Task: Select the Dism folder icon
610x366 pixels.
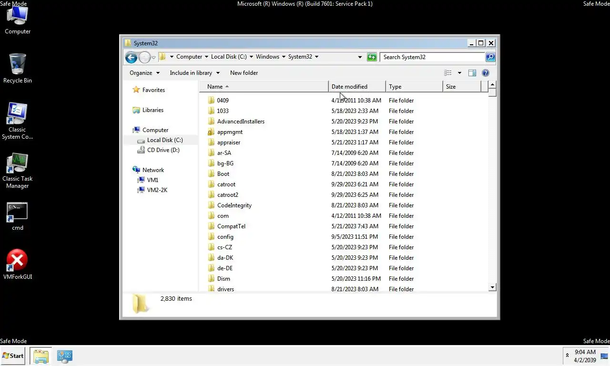Action: click(212, 279)
